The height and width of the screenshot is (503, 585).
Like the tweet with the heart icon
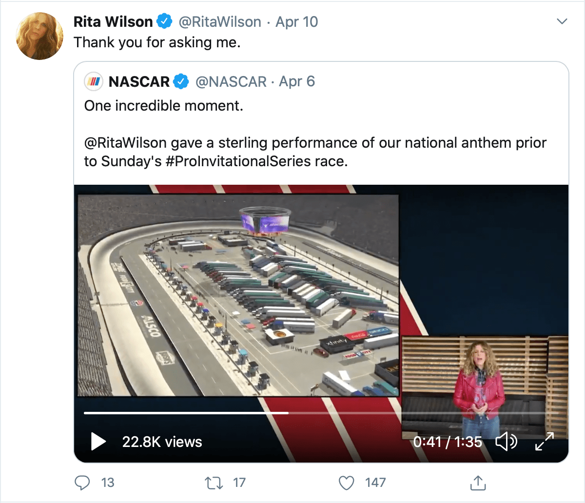point(346,483)
